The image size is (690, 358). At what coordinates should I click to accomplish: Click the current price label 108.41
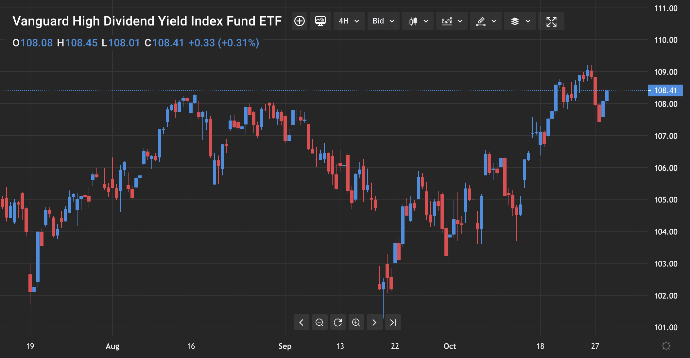(665, 90)
